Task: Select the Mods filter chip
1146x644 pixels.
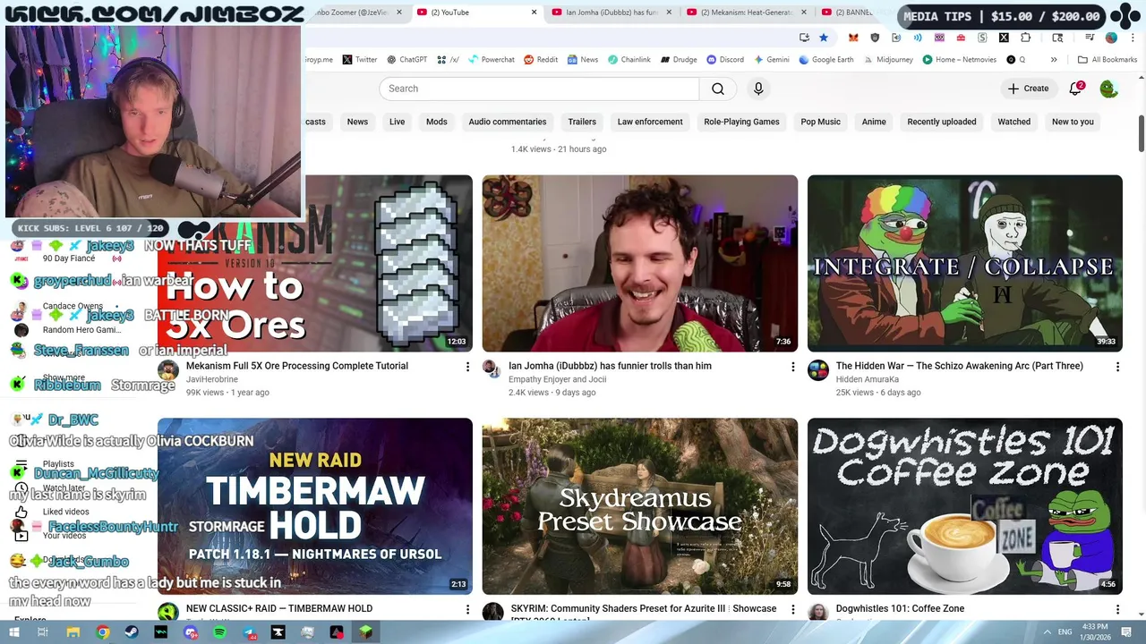Action: pos(436,122)
